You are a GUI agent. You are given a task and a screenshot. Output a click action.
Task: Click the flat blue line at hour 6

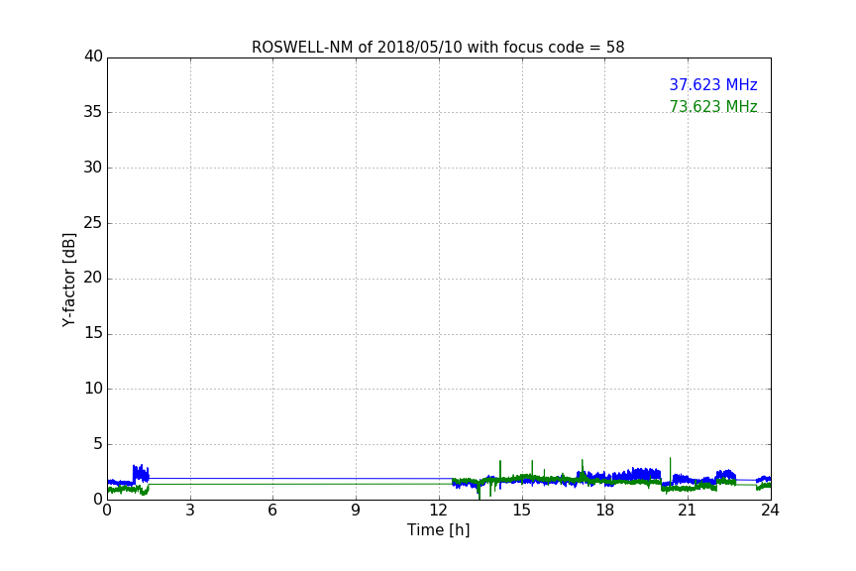(x=272, y=478)
